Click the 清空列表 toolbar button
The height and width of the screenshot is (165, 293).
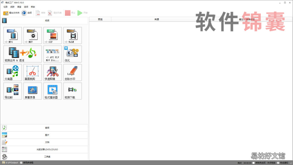[55, 13]
